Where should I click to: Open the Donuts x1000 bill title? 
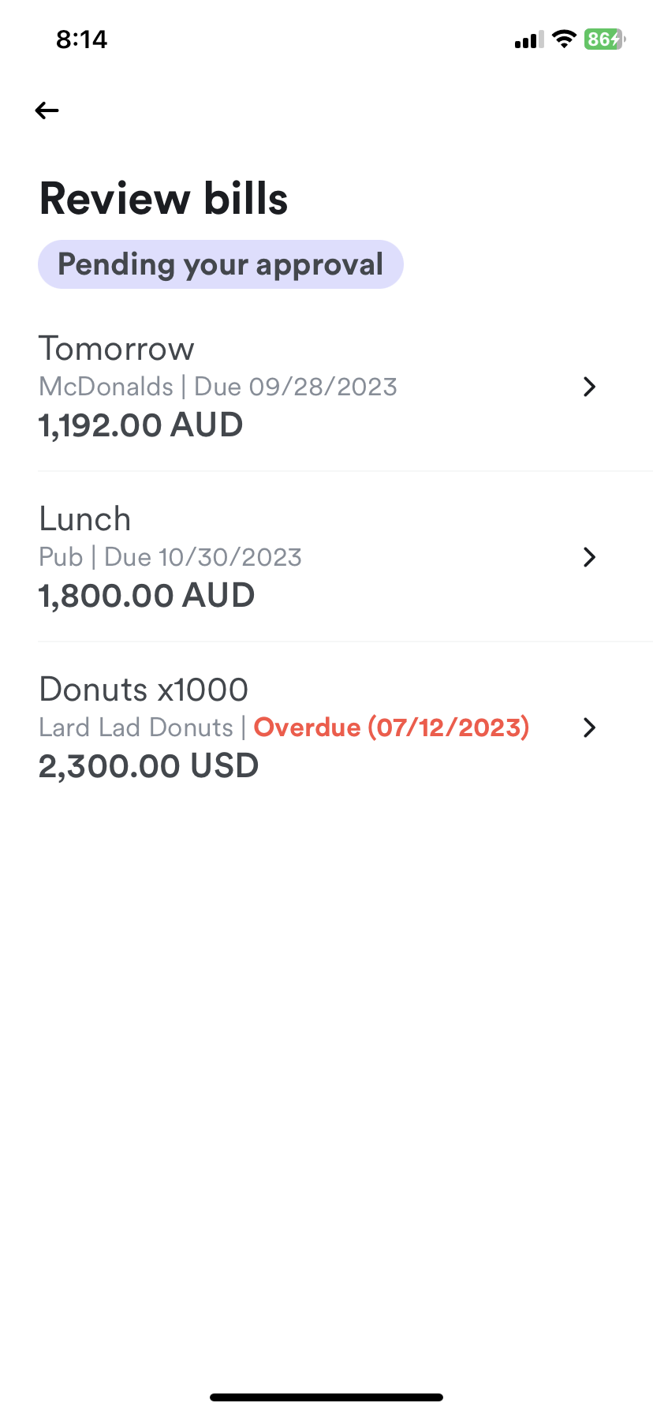[x=144, y=690]
